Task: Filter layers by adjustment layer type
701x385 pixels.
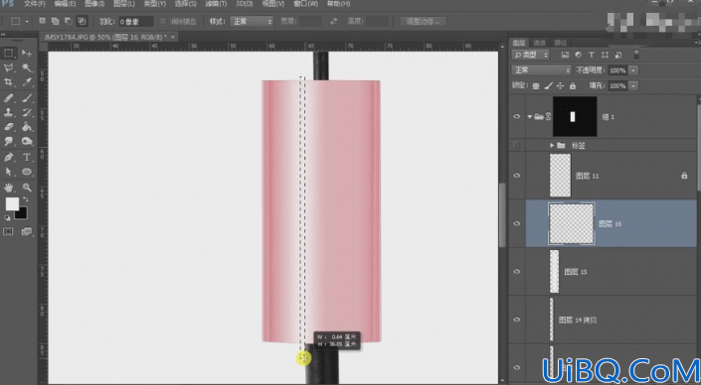Action: coord(578,55)
